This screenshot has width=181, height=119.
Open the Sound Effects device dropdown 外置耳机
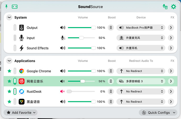click(141, 48)
